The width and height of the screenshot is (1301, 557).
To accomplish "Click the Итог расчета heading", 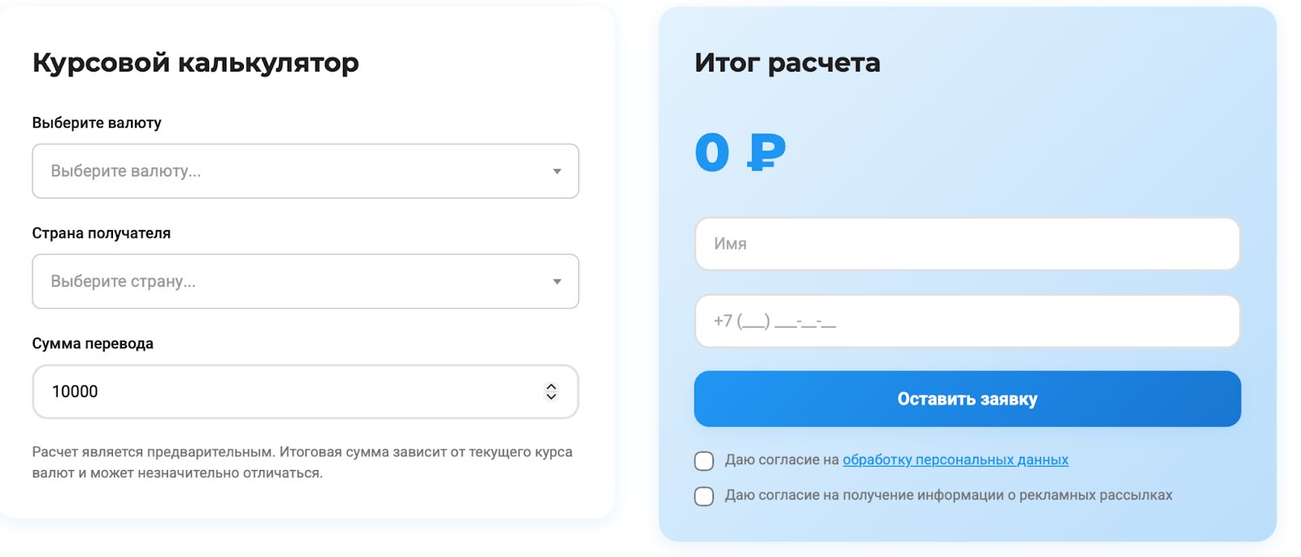I will pyautogui.click(x=786, y=63).
